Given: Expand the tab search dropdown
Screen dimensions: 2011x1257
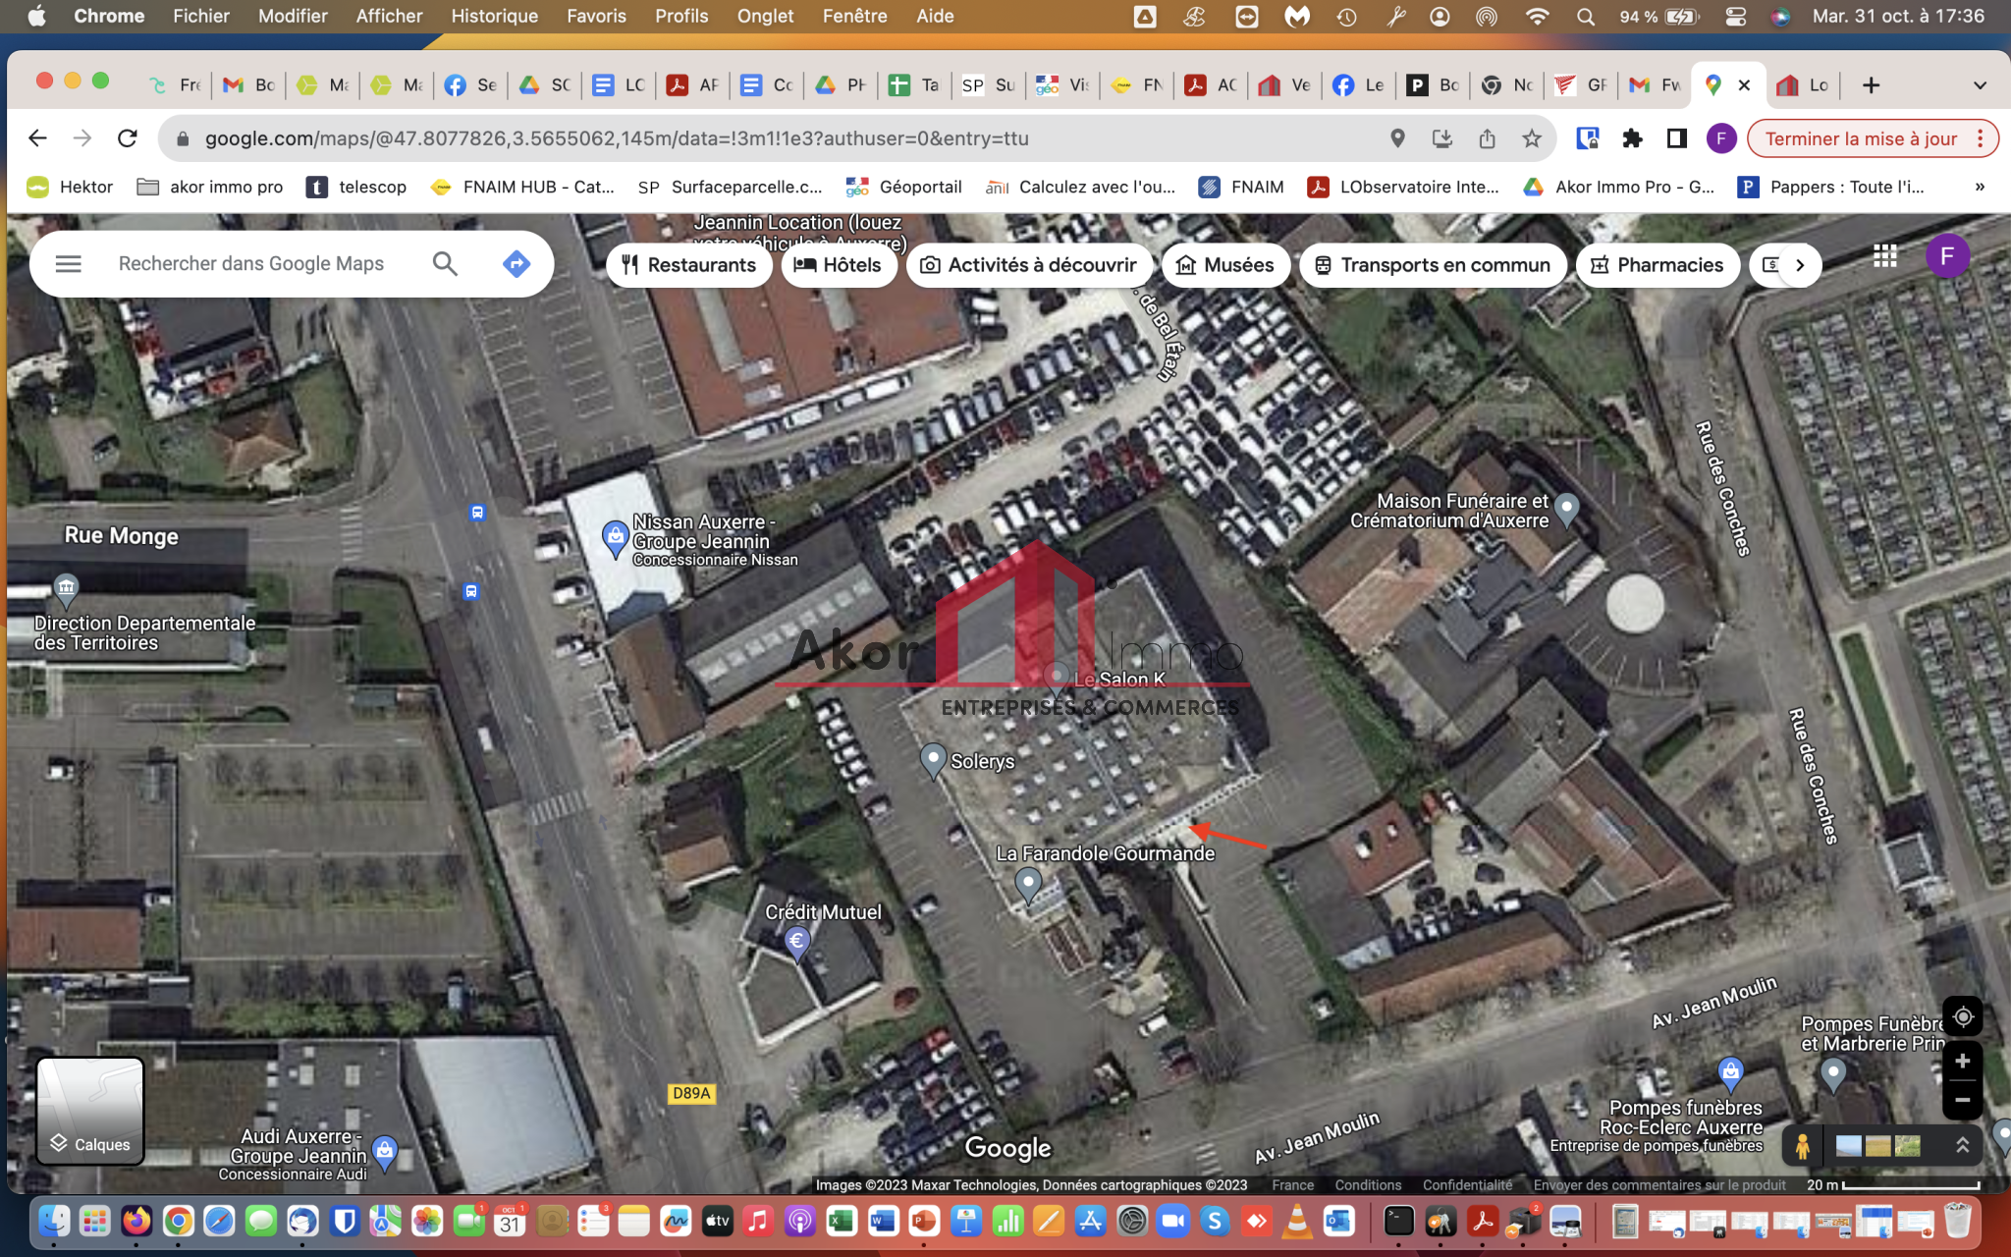Looking at the screenshot, I should tap(1980, 85).
